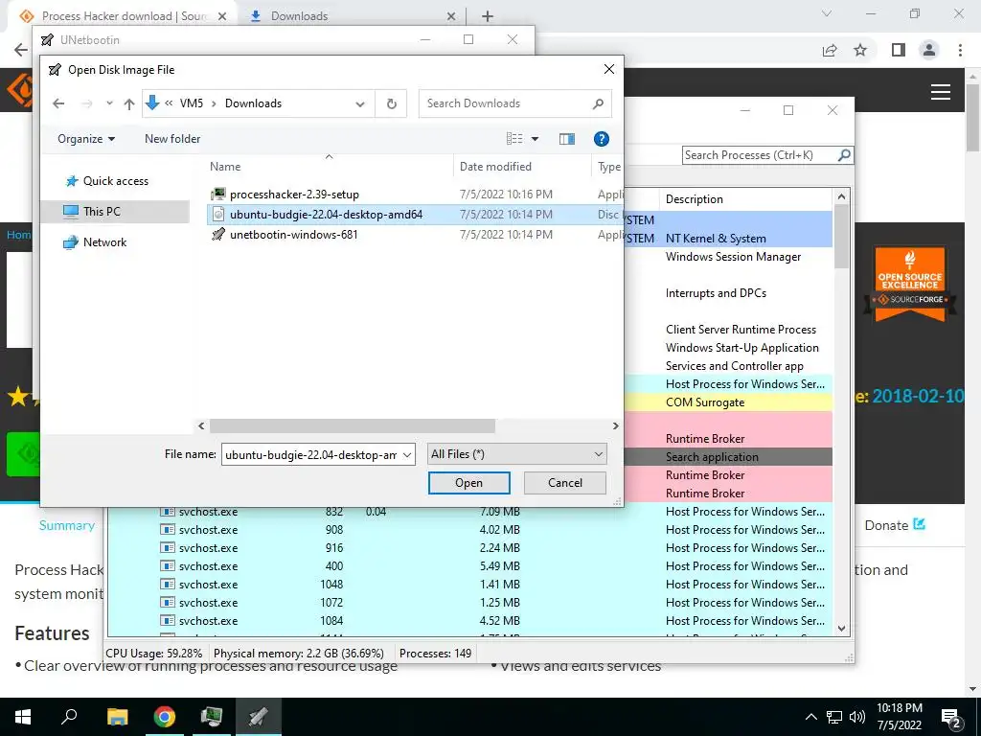
Task: Toggle the preview pane icon
Action: click(x=567, y=139)
